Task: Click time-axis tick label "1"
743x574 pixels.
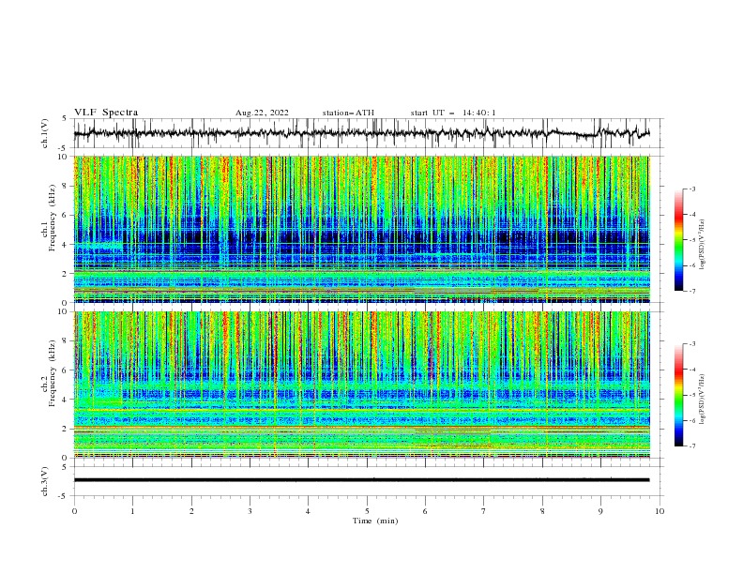Action: click(133, 511)
